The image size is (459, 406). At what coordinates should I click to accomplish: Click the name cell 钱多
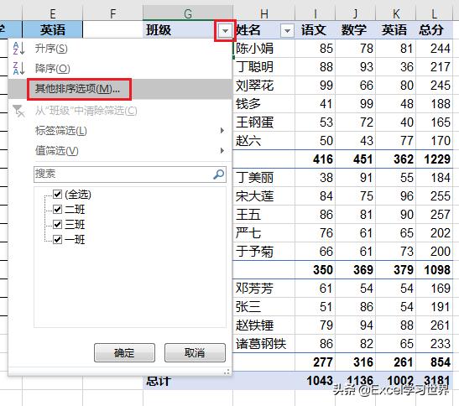[x=264, y=104]
